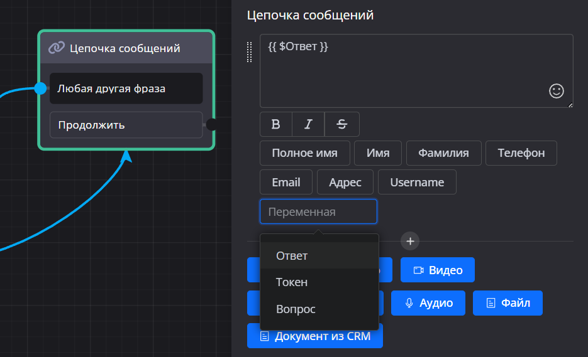This screenshot has height=357, width=588.
Task: Add a Видео attachment
Action: click(437, 270)
